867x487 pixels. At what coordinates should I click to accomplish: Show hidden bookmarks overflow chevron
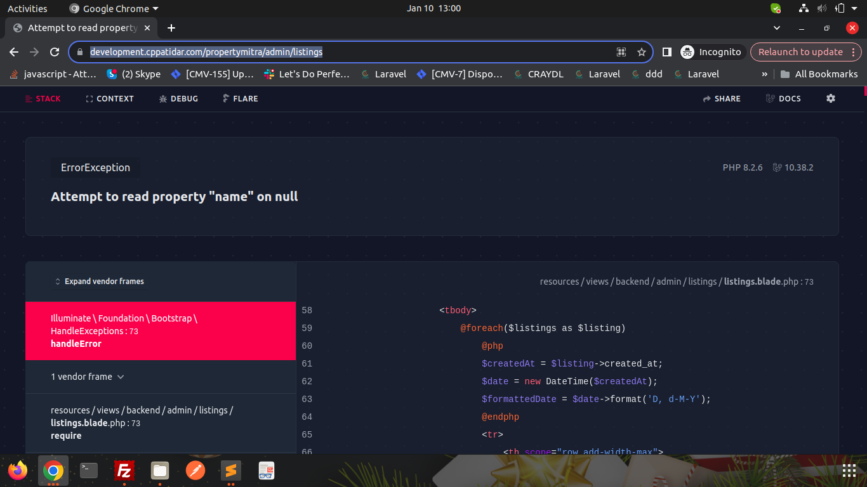(x=764, y=74)
